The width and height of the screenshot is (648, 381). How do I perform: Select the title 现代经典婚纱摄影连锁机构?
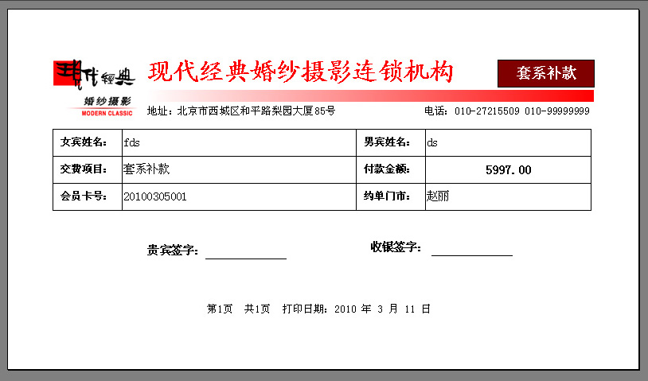300,72
